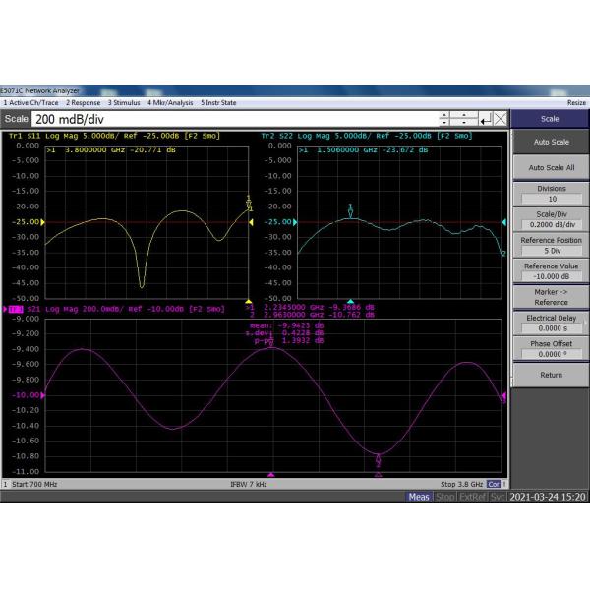Viewport: 590px width, 590px height.
Task: Select marker 1 at the S21 trace peak
Action: click(x=271, y=343)
